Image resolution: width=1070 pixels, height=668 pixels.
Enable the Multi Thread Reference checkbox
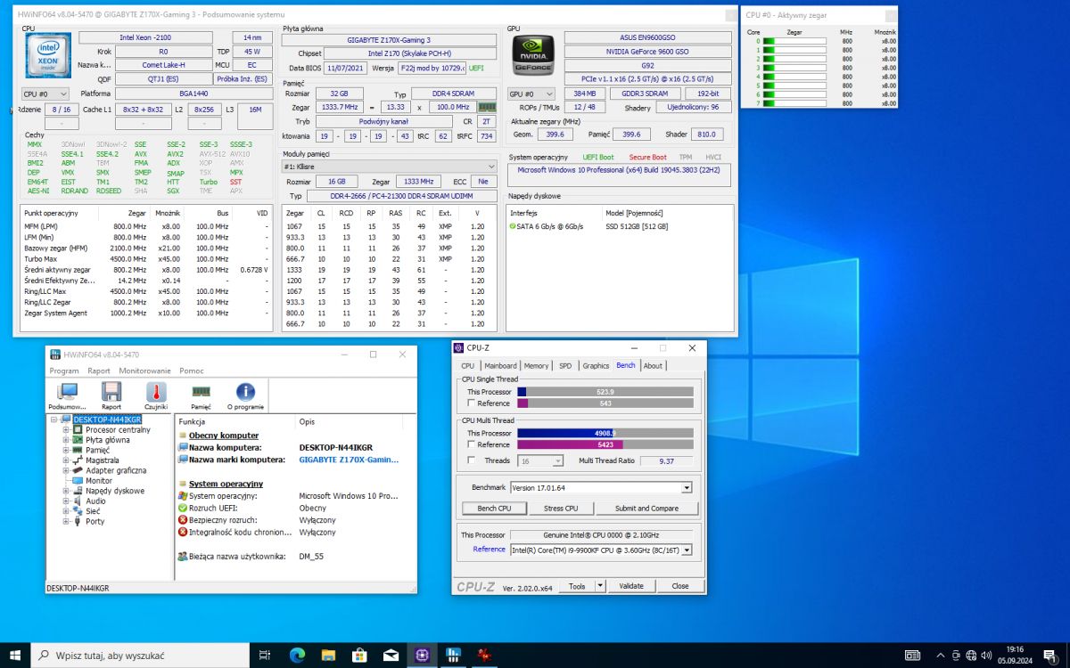tap(471, 444)
